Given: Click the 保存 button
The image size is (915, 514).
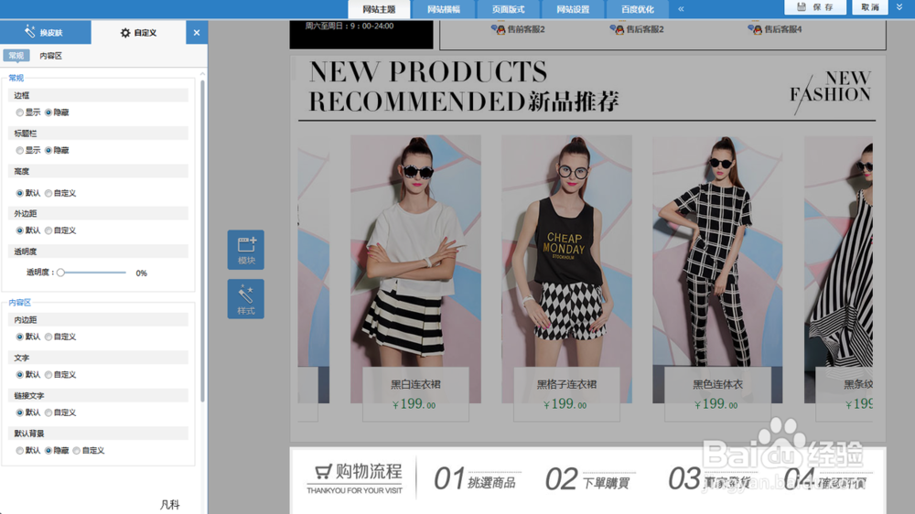Looking at the screenshot, I should coord(815,7).
